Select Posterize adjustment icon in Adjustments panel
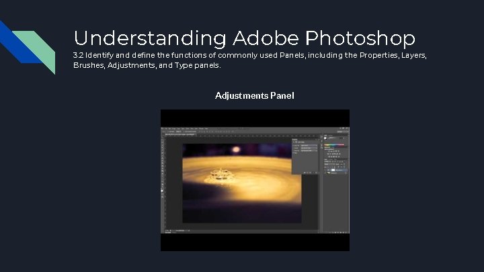The height and width of the screenshot is (272, 484). point(331,156)
